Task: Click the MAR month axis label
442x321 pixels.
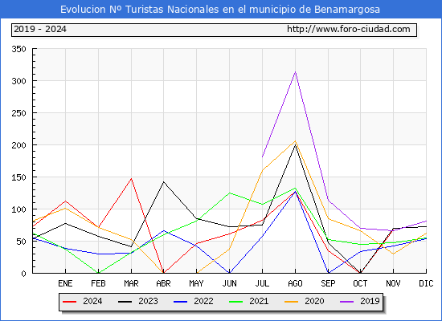Action: click(x=131, y=283)
